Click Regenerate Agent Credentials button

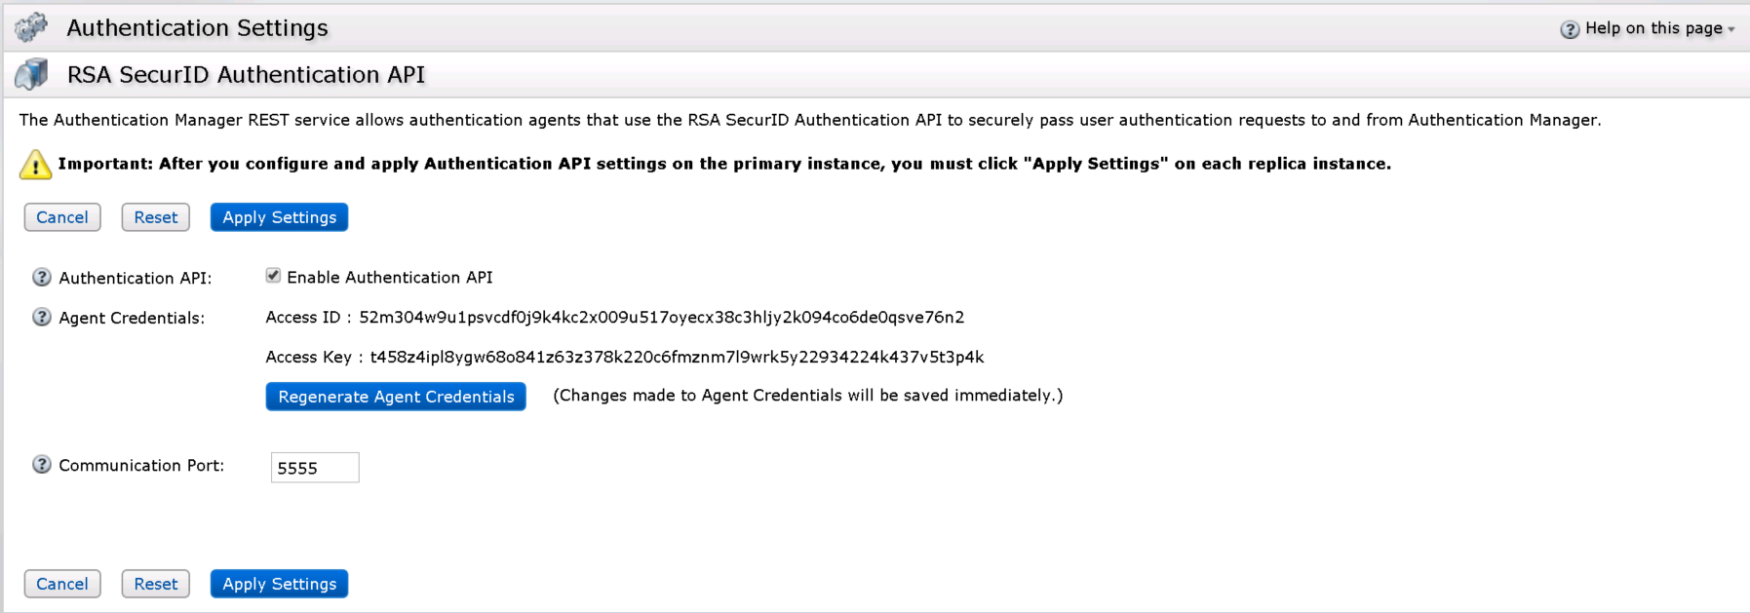pyautogui.click(x=396, y=397)
